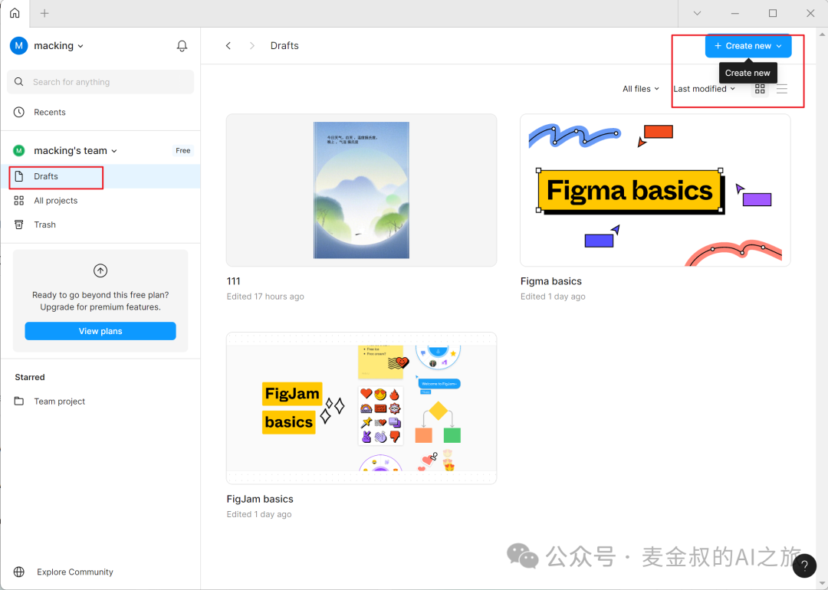The image size is (828, 590).
Task: Select the FigJam basics thumbnail
Action: pos(361,408)
